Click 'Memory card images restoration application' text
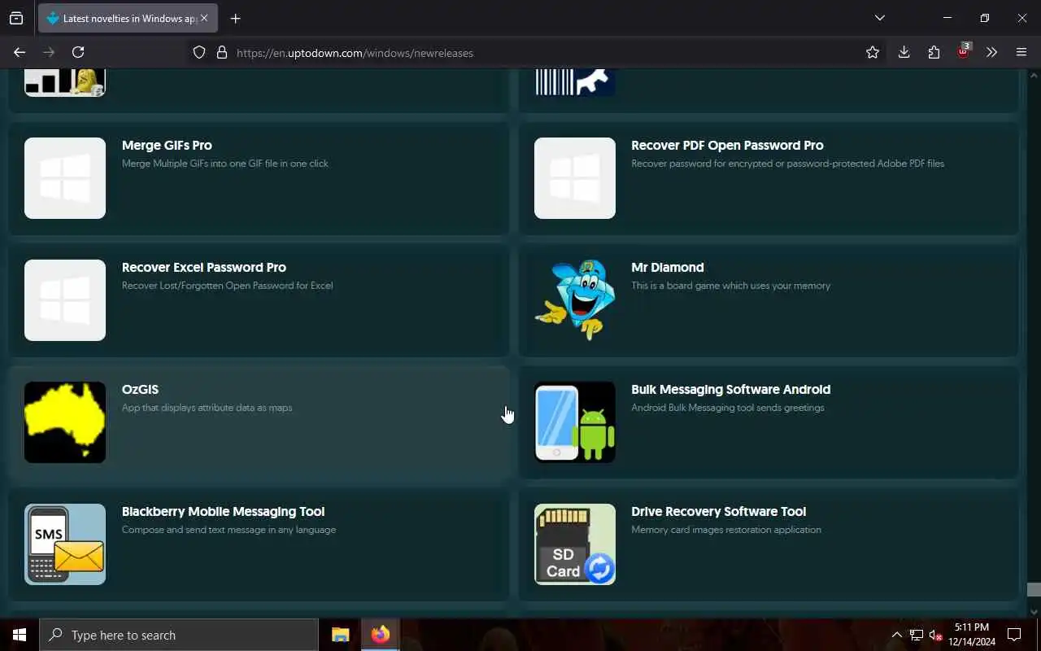This screenshot has width=1041, height=651. pyautogui.click(x=725, y=530)
